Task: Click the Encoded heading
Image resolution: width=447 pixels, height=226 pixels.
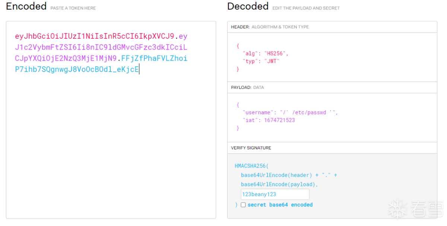Action: coord(26,6)
